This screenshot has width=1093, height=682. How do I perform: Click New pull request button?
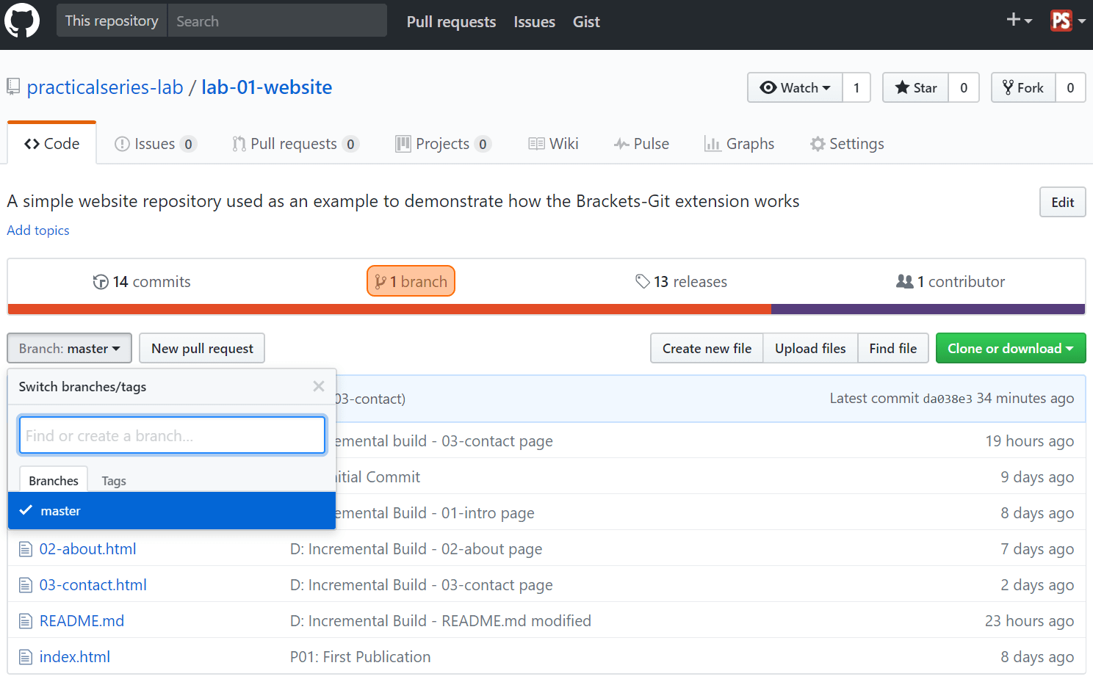[202, 348]
